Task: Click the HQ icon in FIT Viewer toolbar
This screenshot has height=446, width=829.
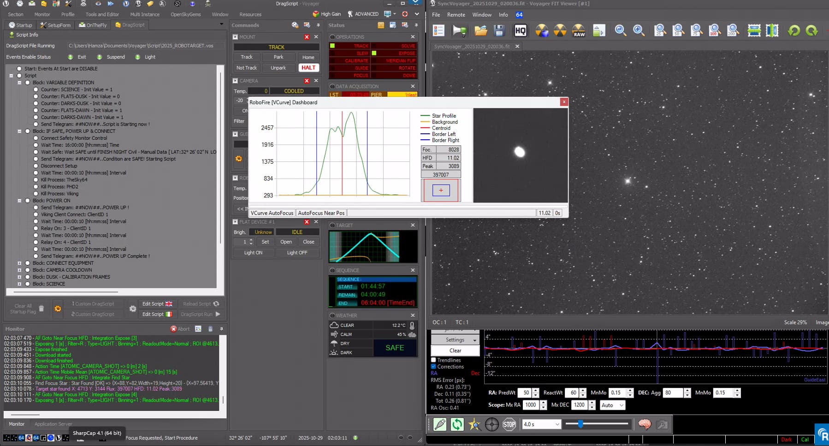Action: [x=520, y=31]
